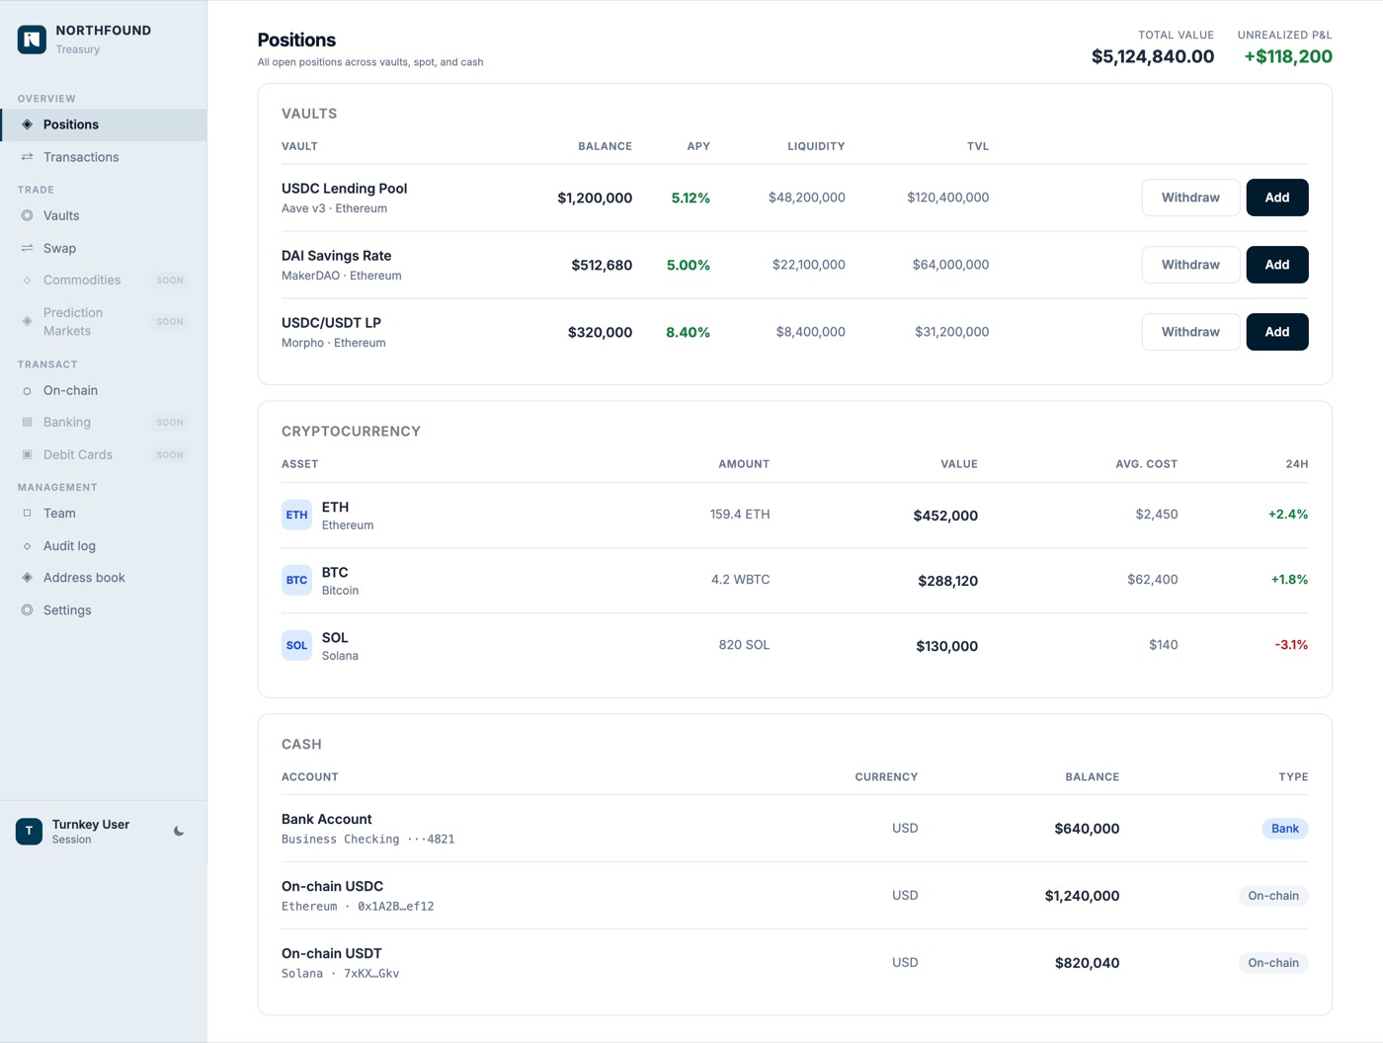
Task: Click the Positions diamond icon in sidebar
Action: coord(28,124)
